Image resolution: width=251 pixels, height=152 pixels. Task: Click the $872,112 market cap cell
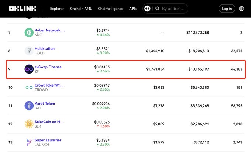201,142
